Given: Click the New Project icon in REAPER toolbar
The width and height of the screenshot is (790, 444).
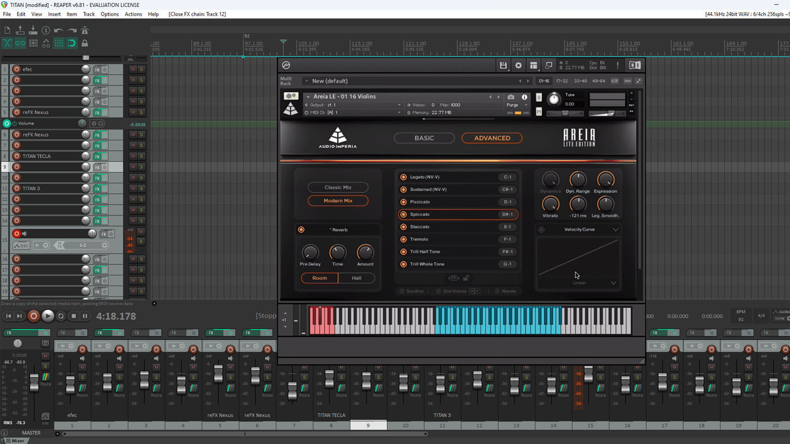Looking at the screenshot, I should [x=7, y=30].
